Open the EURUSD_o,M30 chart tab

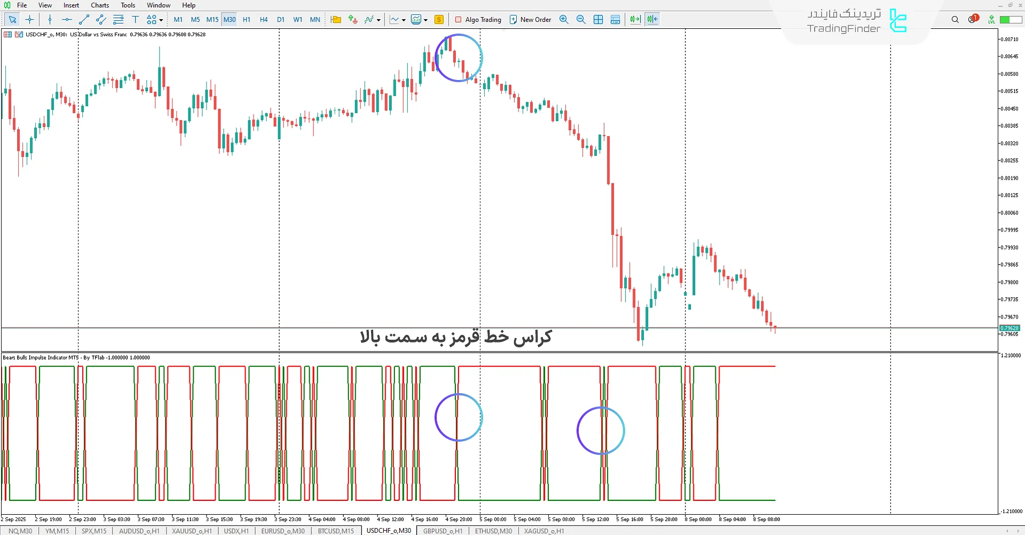[x=282, y=531]
